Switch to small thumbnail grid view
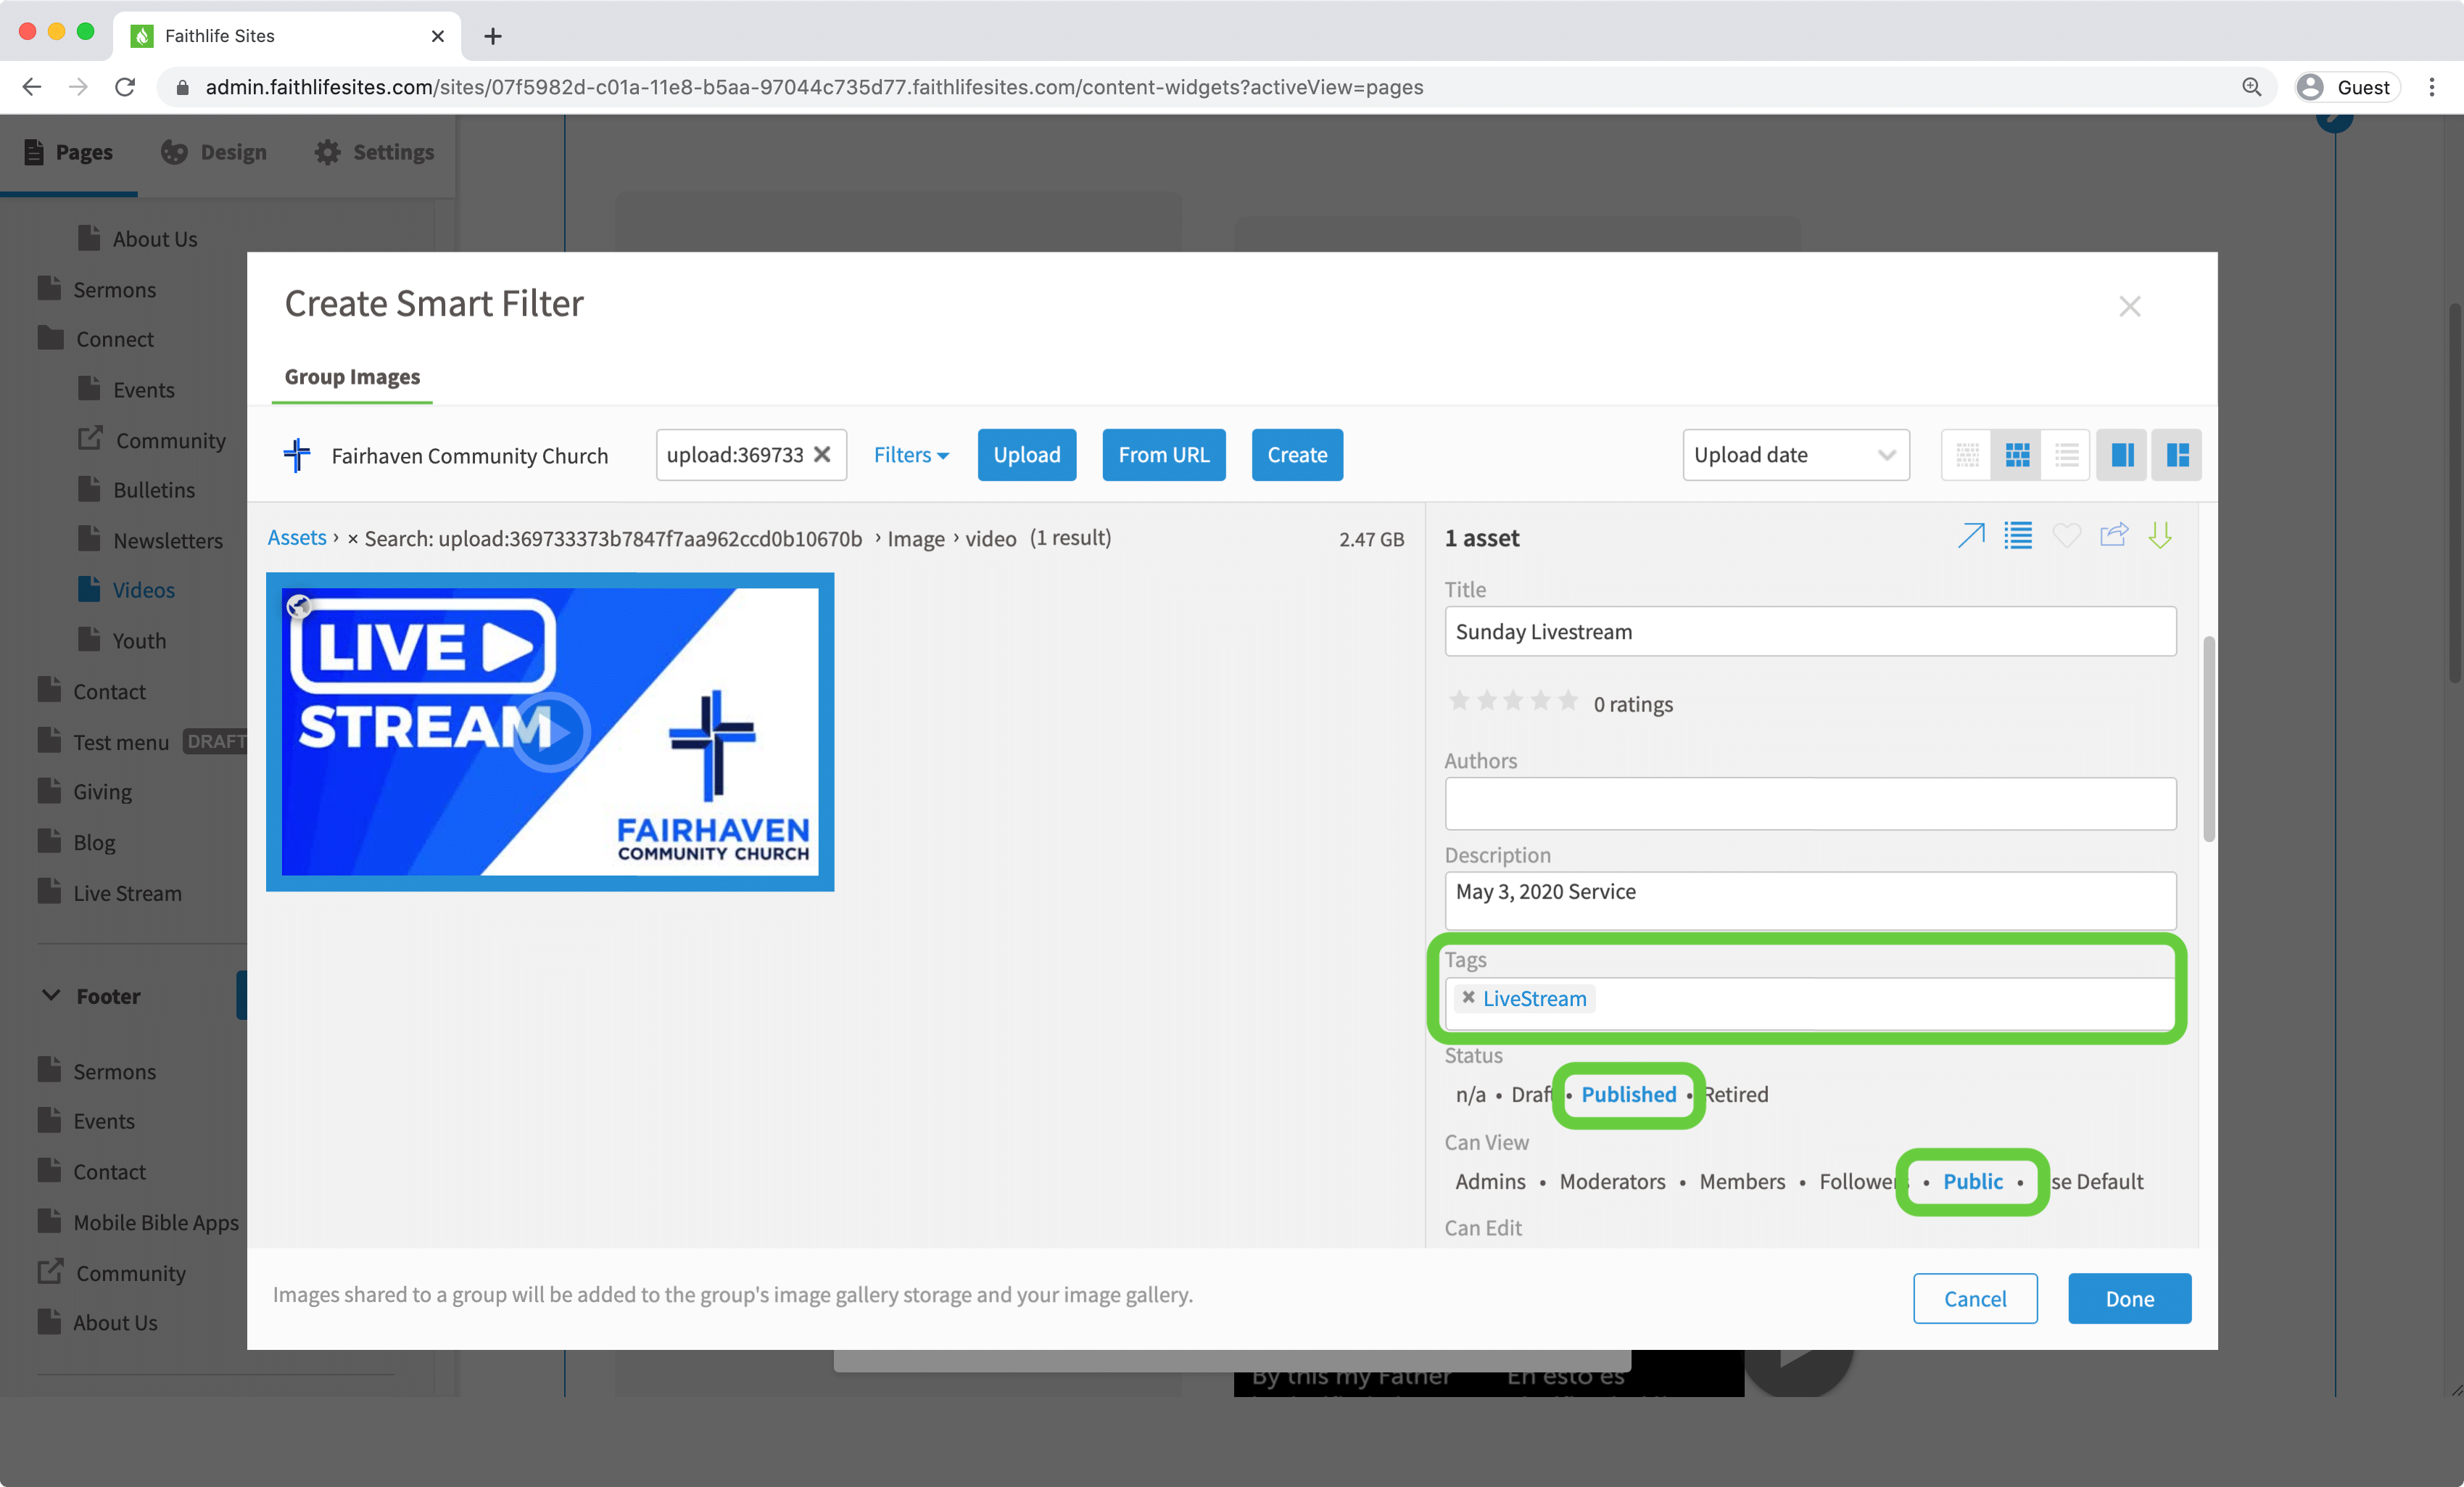This screenshot has height=1487, width=2464. click(x=1967, y=455)
